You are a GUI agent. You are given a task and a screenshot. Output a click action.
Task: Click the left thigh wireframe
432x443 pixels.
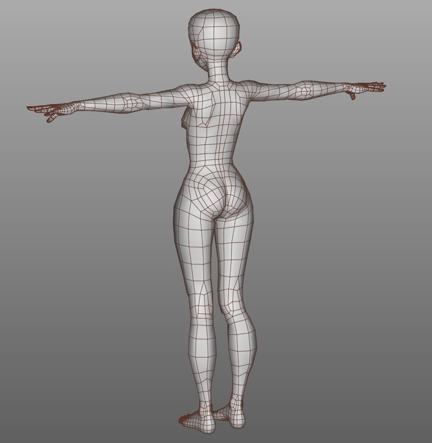[x=234, y=245]
